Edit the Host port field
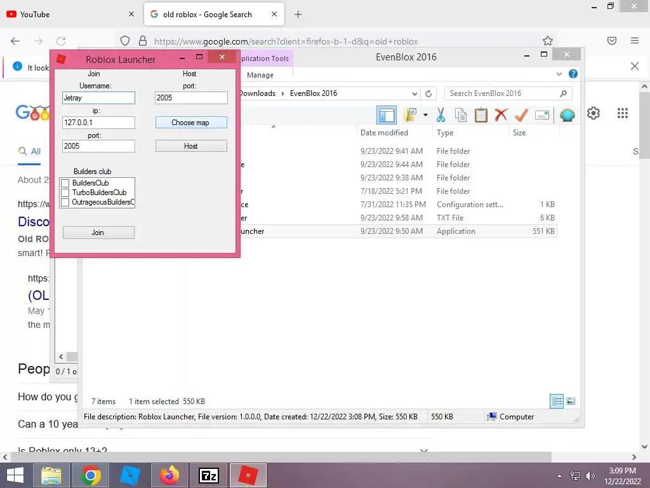The width and height of the screenshot is (650, 488). point(192,98)
